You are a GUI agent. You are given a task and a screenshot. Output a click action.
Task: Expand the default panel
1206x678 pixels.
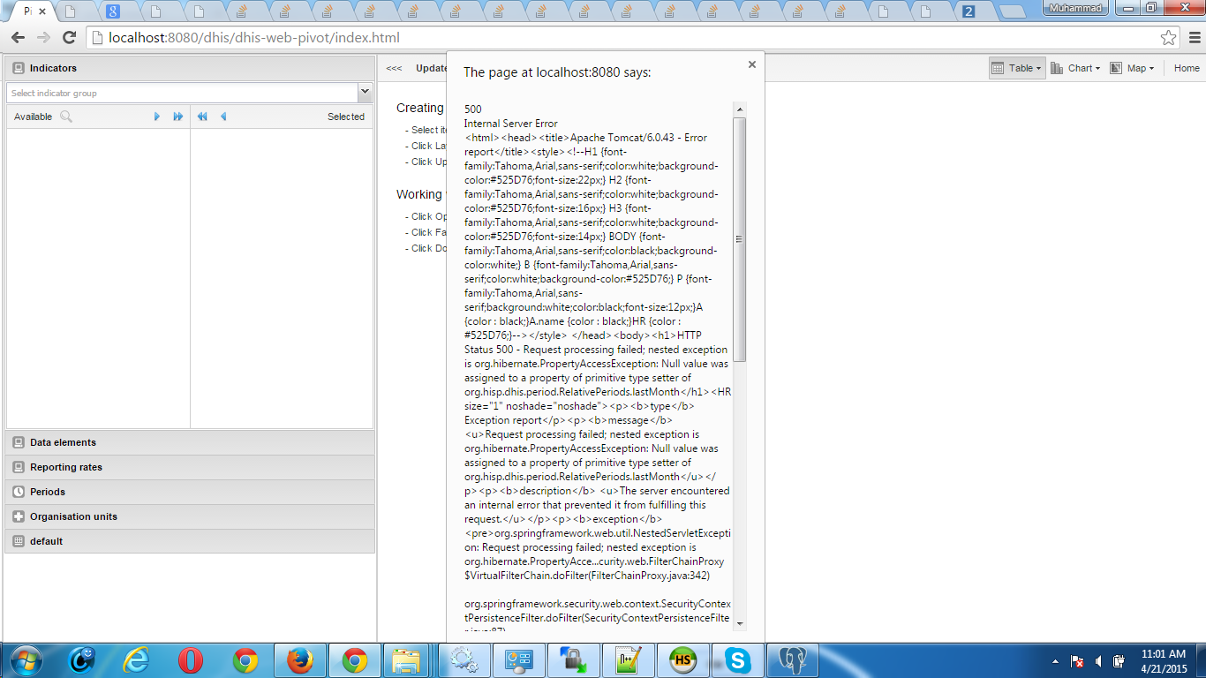[x=190, y=541]
